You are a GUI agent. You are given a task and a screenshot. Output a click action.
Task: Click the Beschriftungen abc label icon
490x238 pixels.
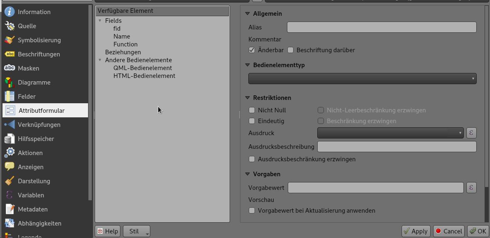(10, 54)
